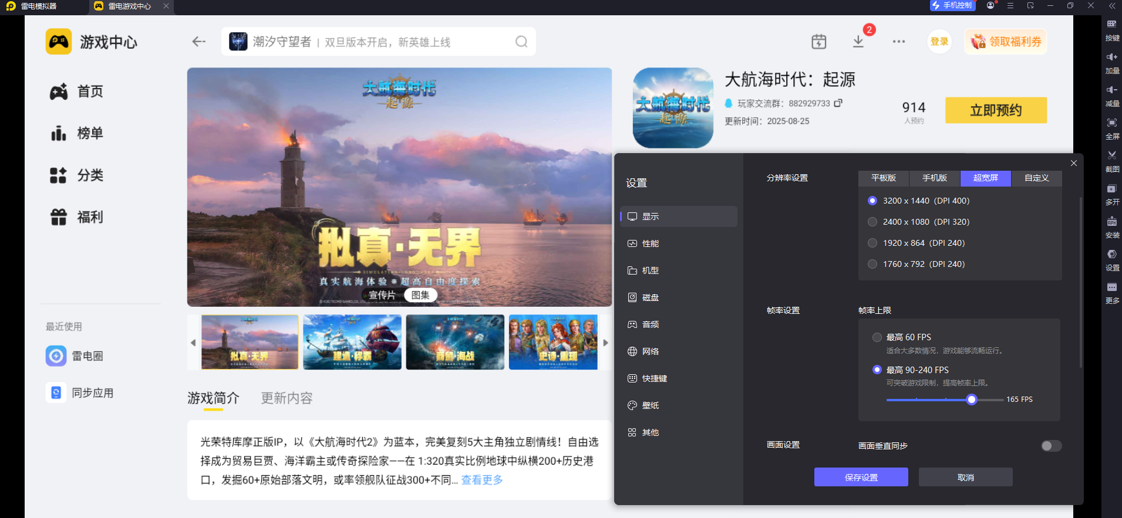Click the FPS limit slider handle
The image size is (1122, 518).
click(972, 399)
